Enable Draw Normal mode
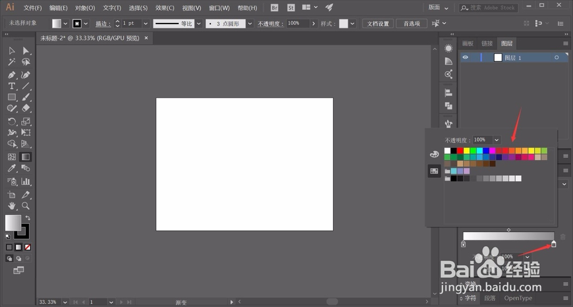The width and height of the screenshot is (573, 307). pos(9,258)
